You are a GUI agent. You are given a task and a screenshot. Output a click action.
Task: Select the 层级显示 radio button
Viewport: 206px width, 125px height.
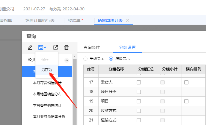tap(111, 59)
